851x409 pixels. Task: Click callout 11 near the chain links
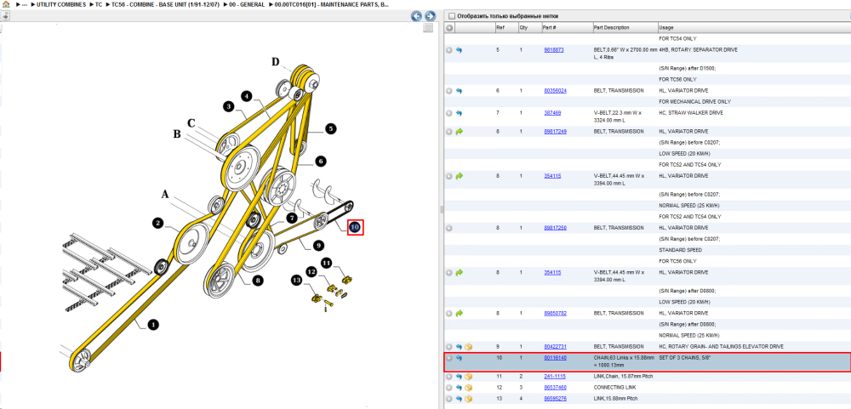tap(326, 263)
